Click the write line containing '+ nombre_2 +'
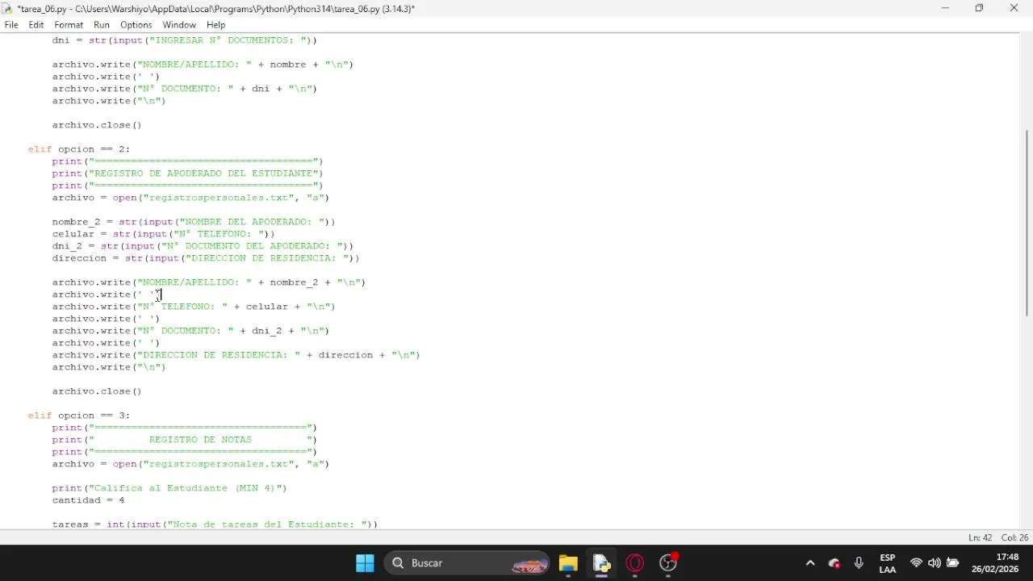 click(x=209, y=282)
